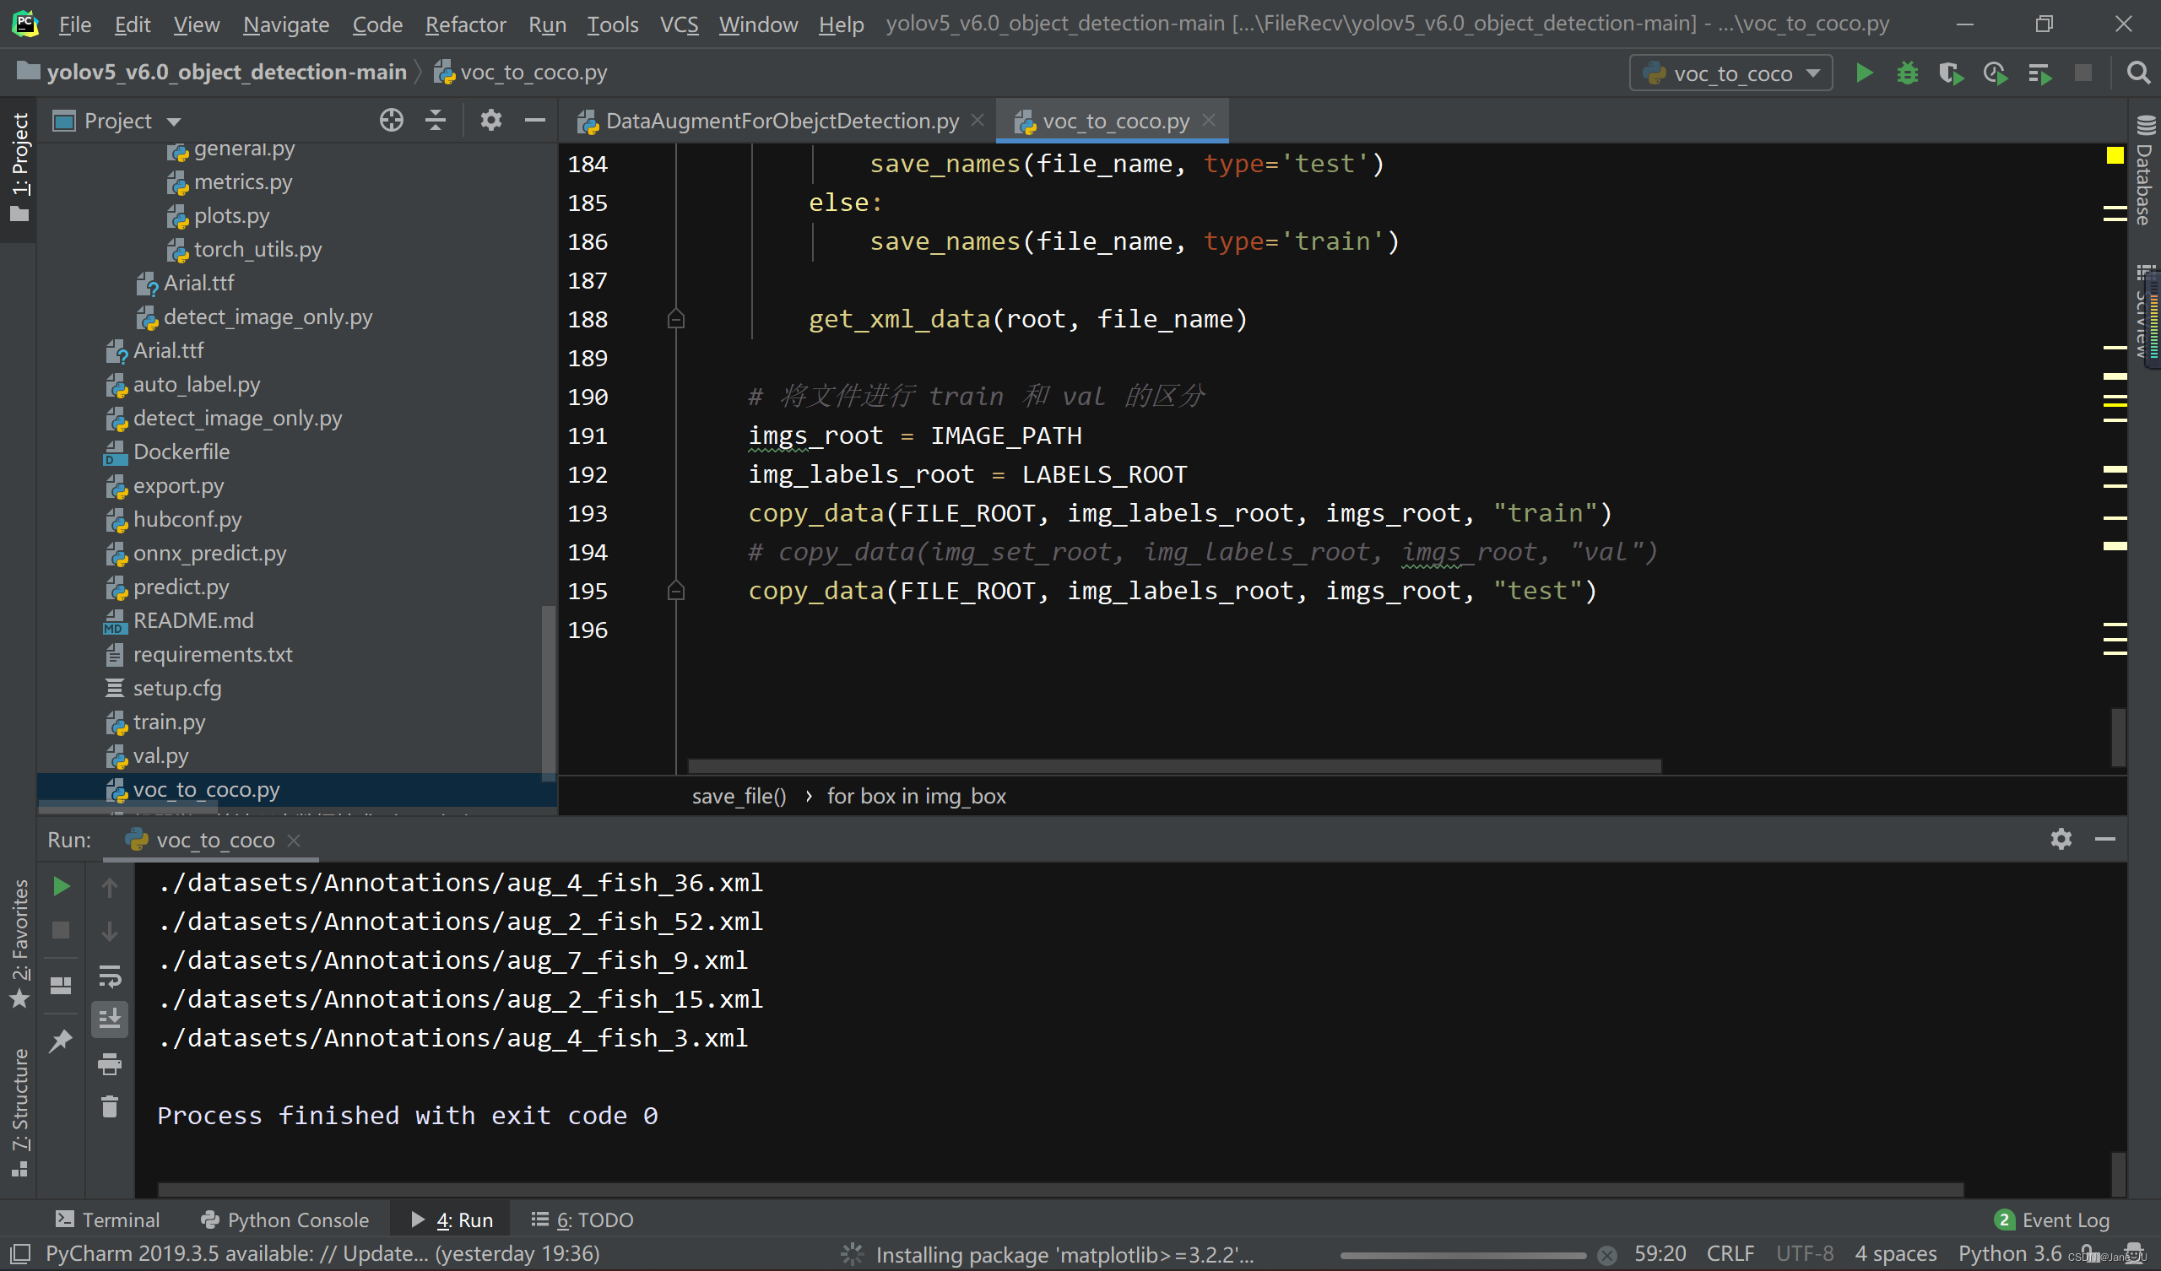The width and height of the screenshot is (2161, 1271).
Task: Clear all console output with trash icon
Action: click(x=110, y=1107)
